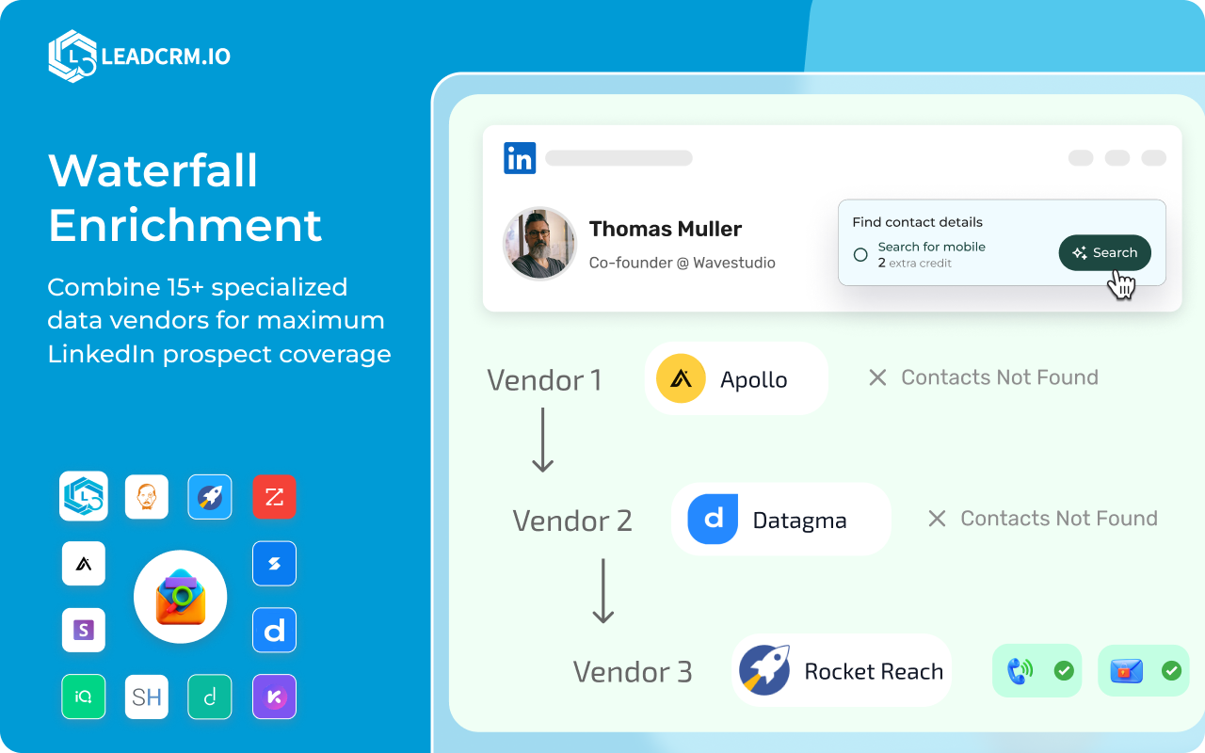
Task: Click the 'Vendor 3' label
Action: [x=633, y=672]
